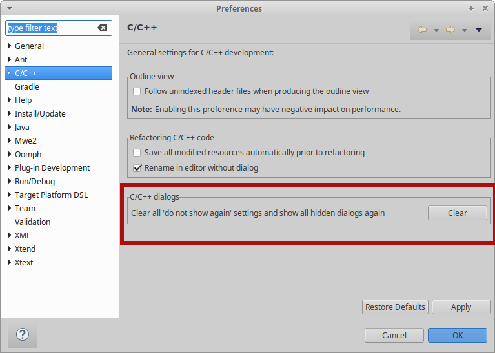Close the Preferences dialog window
This screenshot has height=353, width=495.
(x=485, y=8)
